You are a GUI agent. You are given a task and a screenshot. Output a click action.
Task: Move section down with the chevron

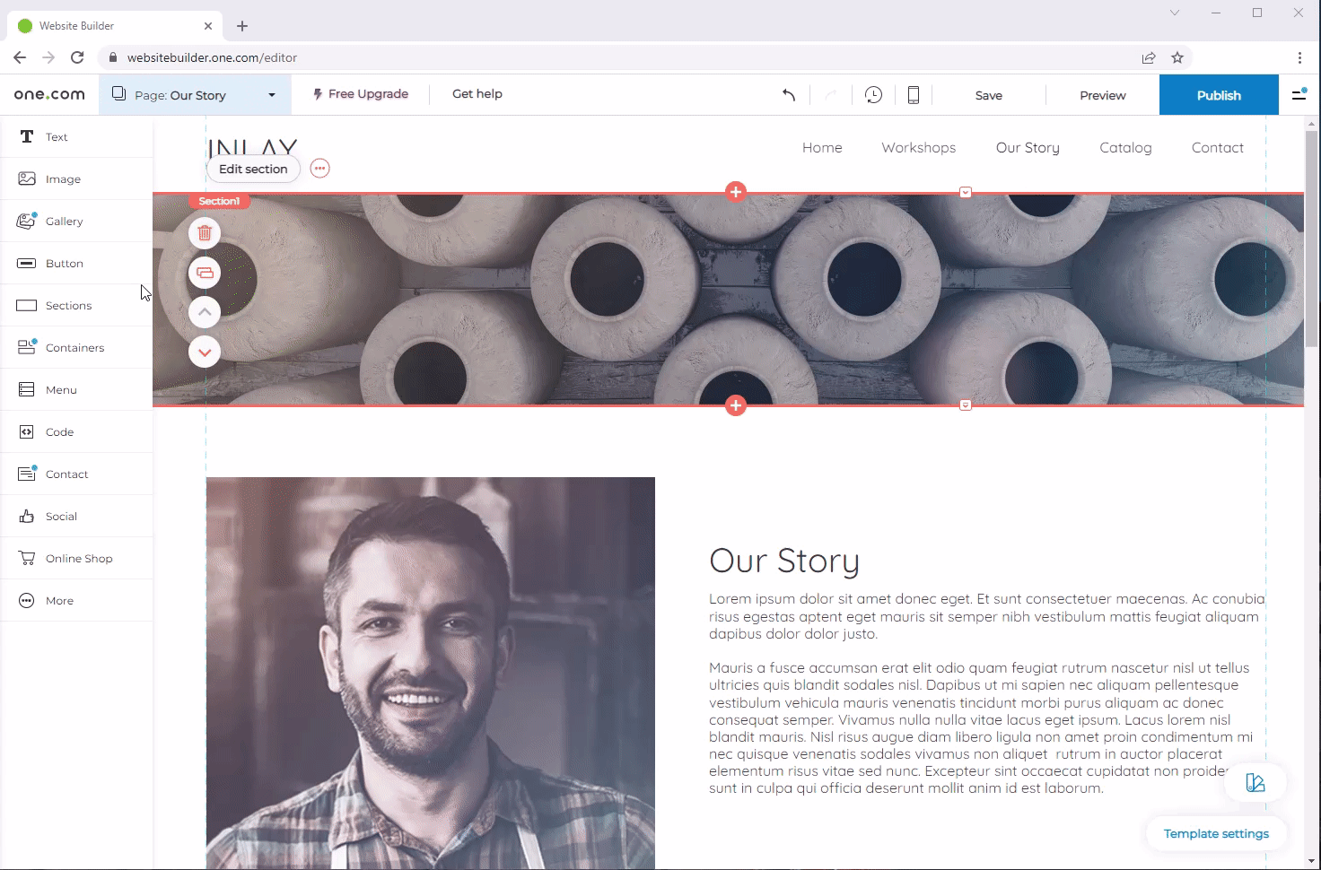click(205, 352)
